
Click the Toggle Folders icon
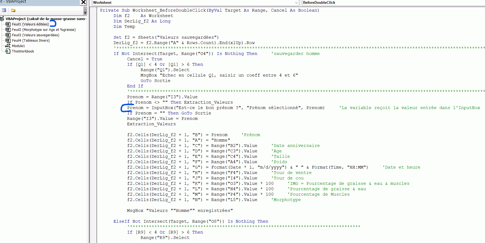tap(13, 10)
